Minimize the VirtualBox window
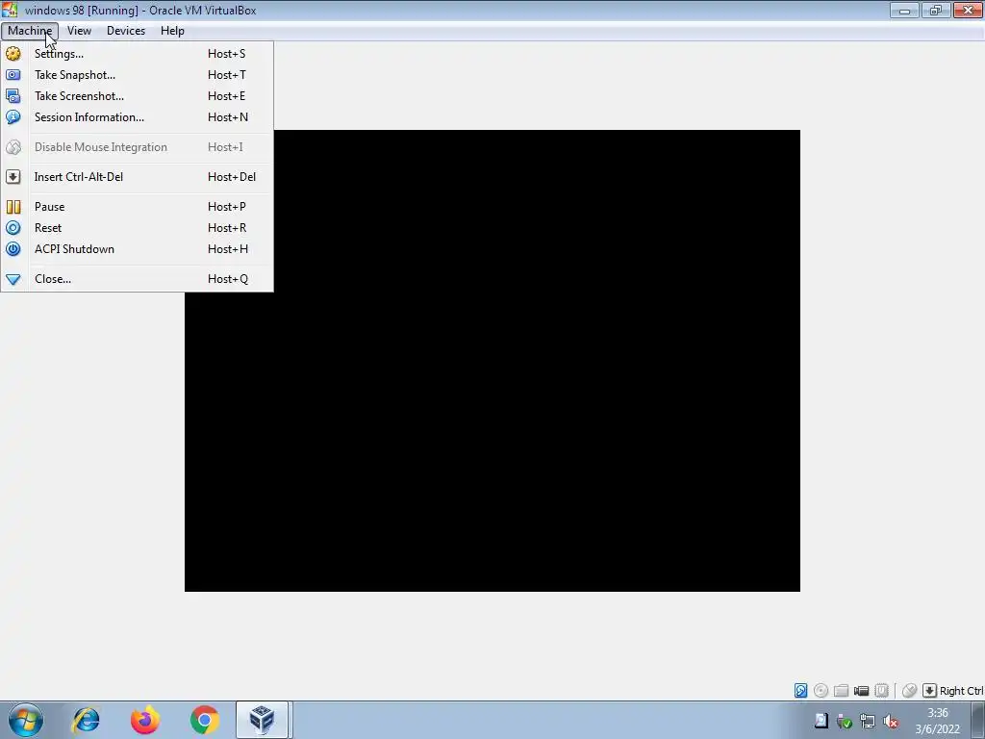 [904, 10]
